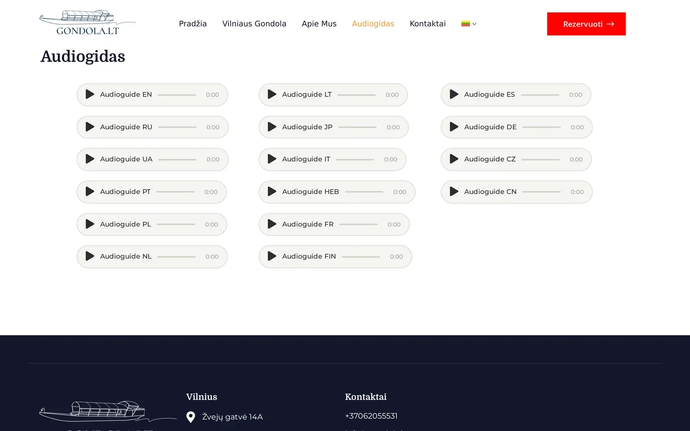Click the red Rezervuoti button
This screenshot has height=431, width=690.
click(x=586, y=24)
